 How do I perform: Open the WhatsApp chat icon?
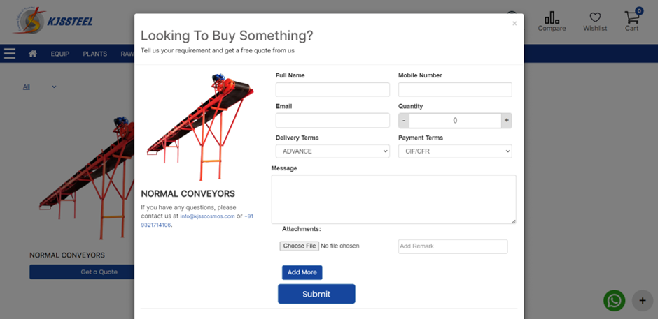pyautogui.click(x=615, y=301)
